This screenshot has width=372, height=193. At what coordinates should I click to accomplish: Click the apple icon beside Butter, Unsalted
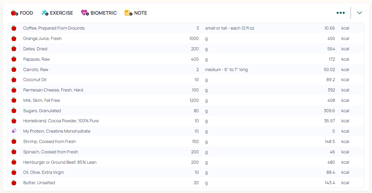point(14,183)
